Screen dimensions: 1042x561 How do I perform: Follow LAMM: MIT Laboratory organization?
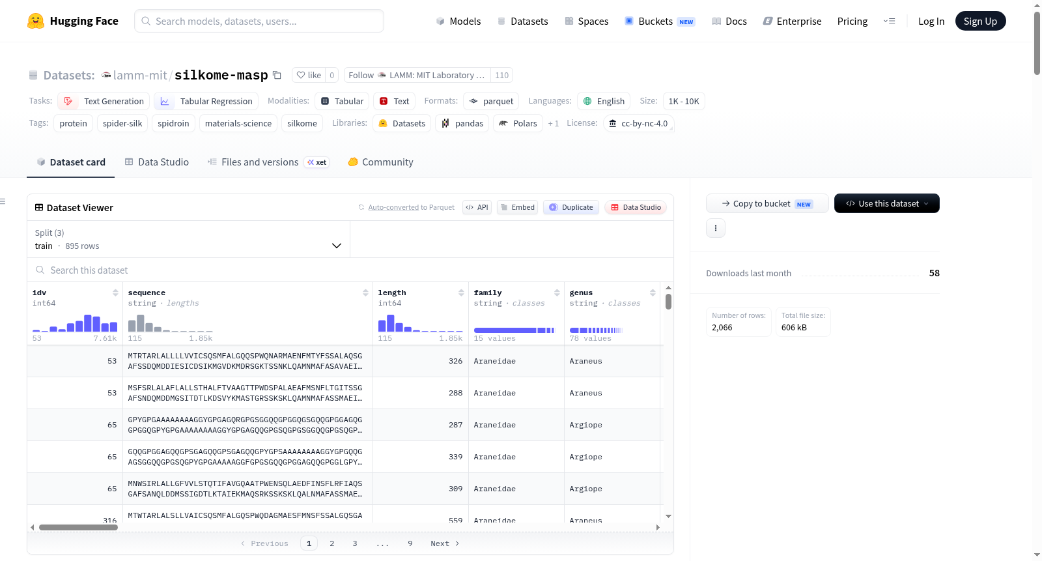(x=417, y=75)
